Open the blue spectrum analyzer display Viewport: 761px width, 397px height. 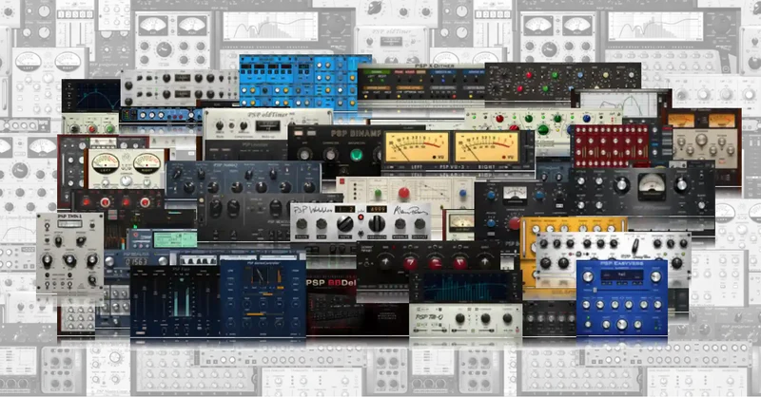465,287
